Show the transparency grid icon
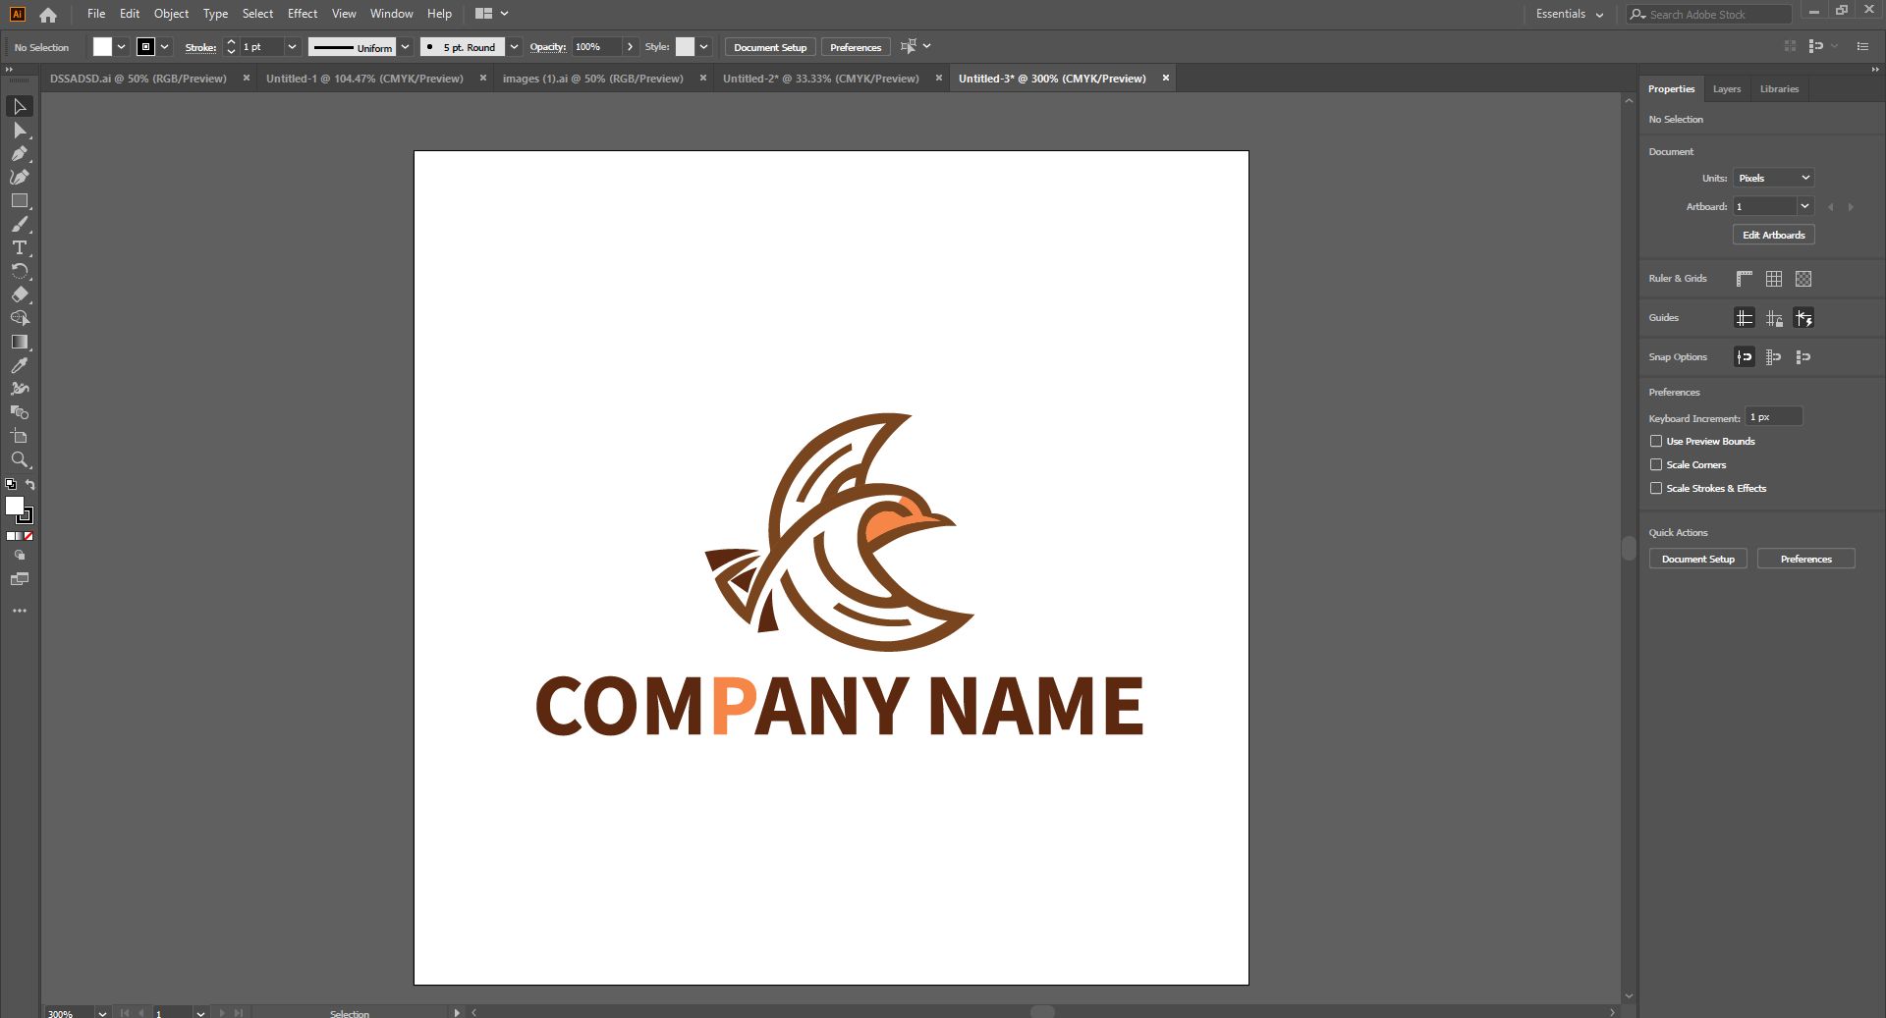 coord(1803,279)
